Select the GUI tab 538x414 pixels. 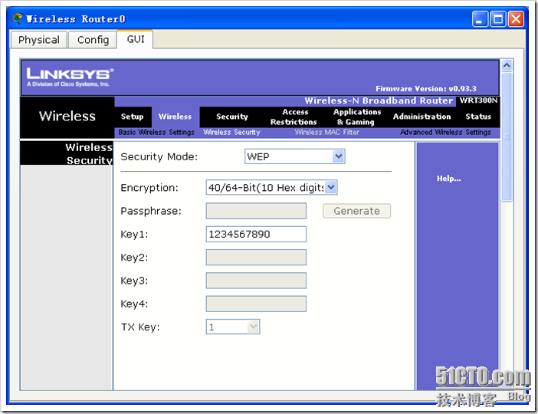136,39
